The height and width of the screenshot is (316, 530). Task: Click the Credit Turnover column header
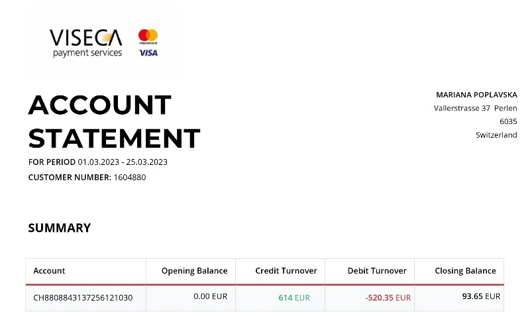[x=286, y=271]
